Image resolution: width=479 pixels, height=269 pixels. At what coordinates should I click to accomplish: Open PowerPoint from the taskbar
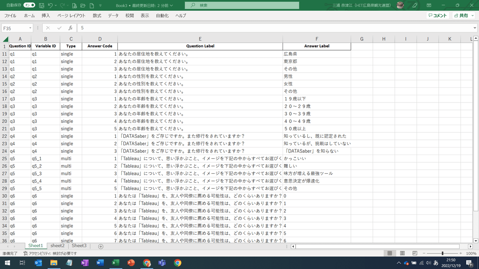tap(130, 263)
